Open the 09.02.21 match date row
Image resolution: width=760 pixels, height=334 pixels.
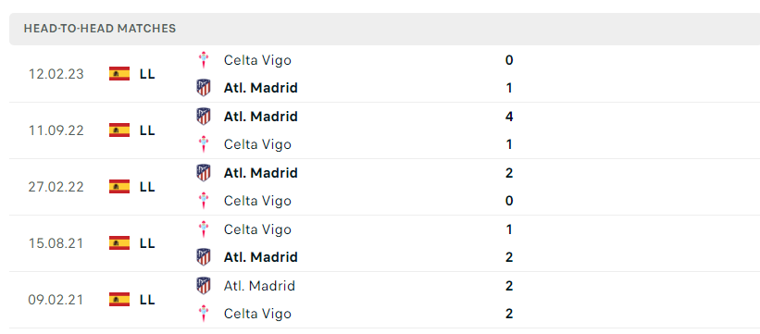(x=385, y=300)
